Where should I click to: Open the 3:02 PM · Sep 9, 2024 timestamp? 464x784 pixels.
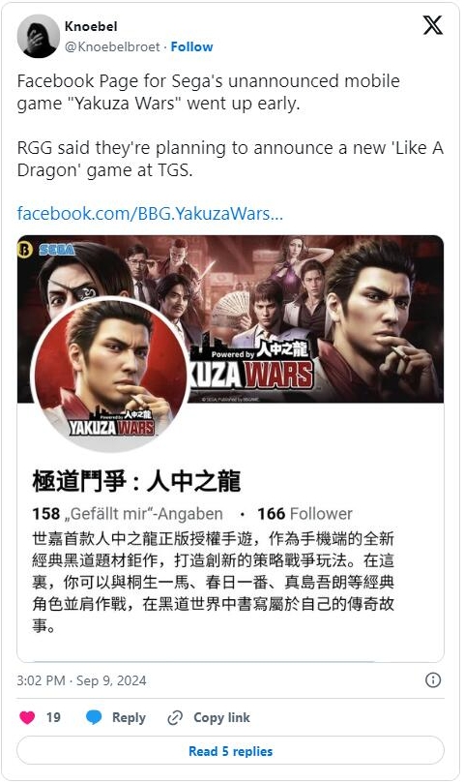coord(81,680)
